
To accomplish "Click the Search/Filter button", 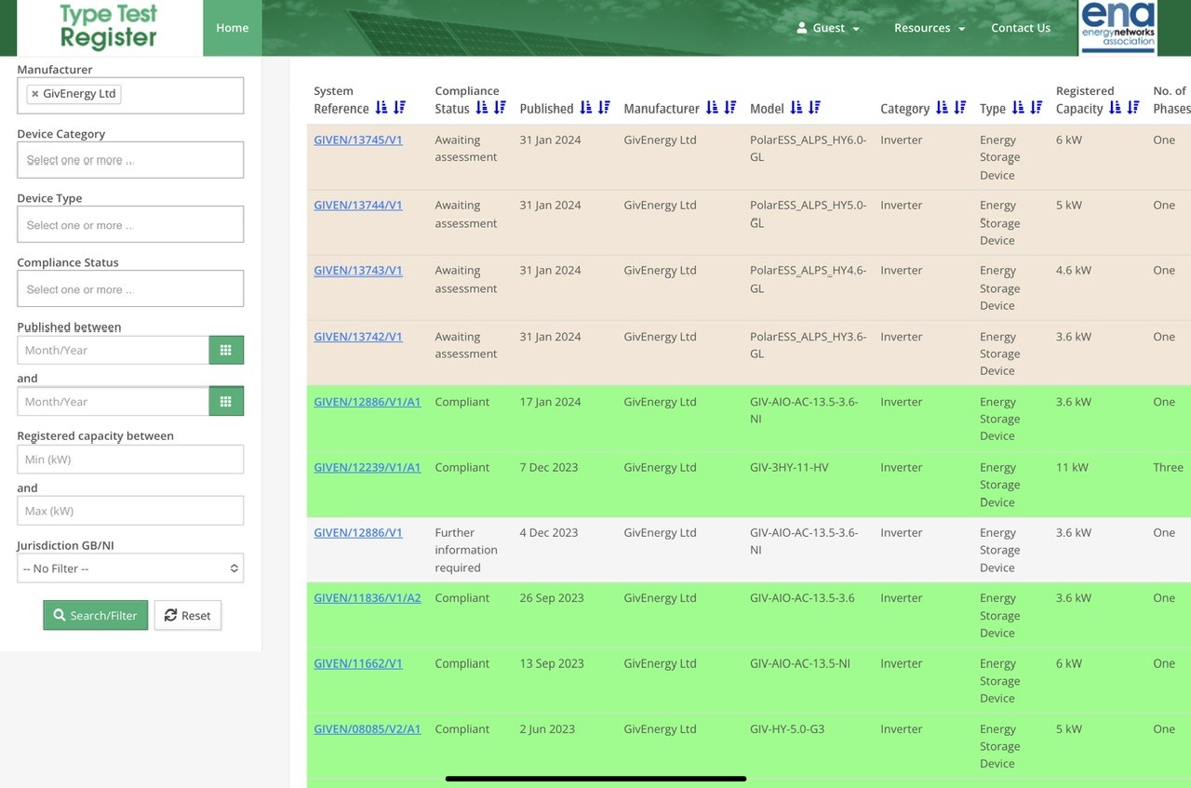I will point(95,615).
